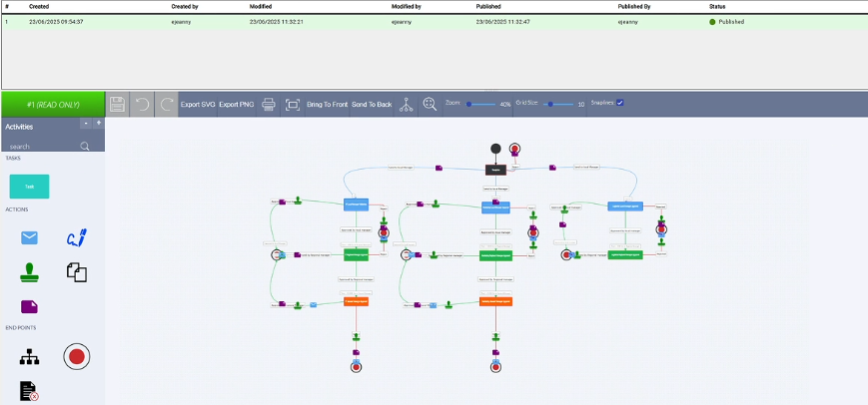Click the fit-to-screen frame icon
This screenshot has width=868, height=405.
[293, 104]
